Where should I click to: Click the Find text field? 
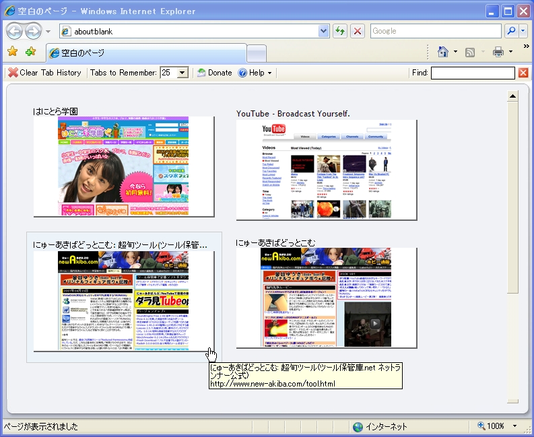[473, 73]
